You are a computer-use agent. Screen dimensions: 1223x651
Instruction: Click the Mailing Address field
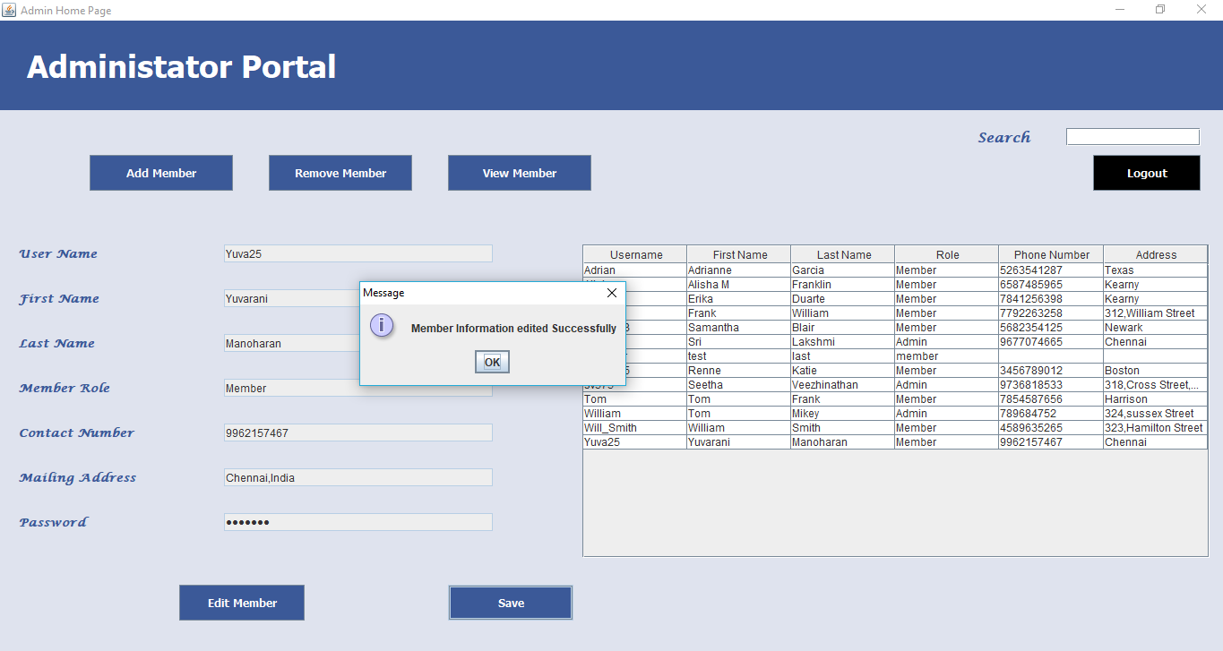coord(358,477)
